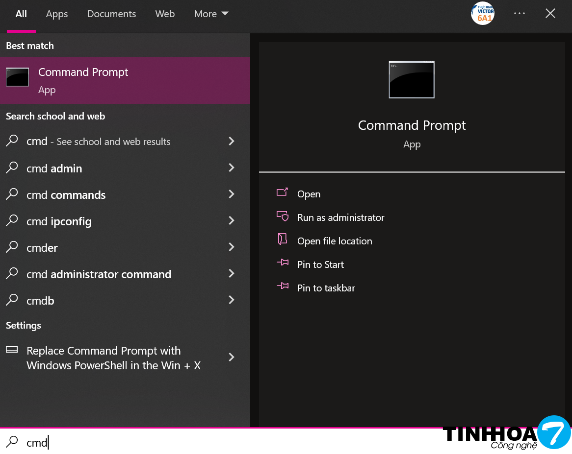Screen dimensions: 572x454
Task: Open the user account avatar icon
Action: 482,14
